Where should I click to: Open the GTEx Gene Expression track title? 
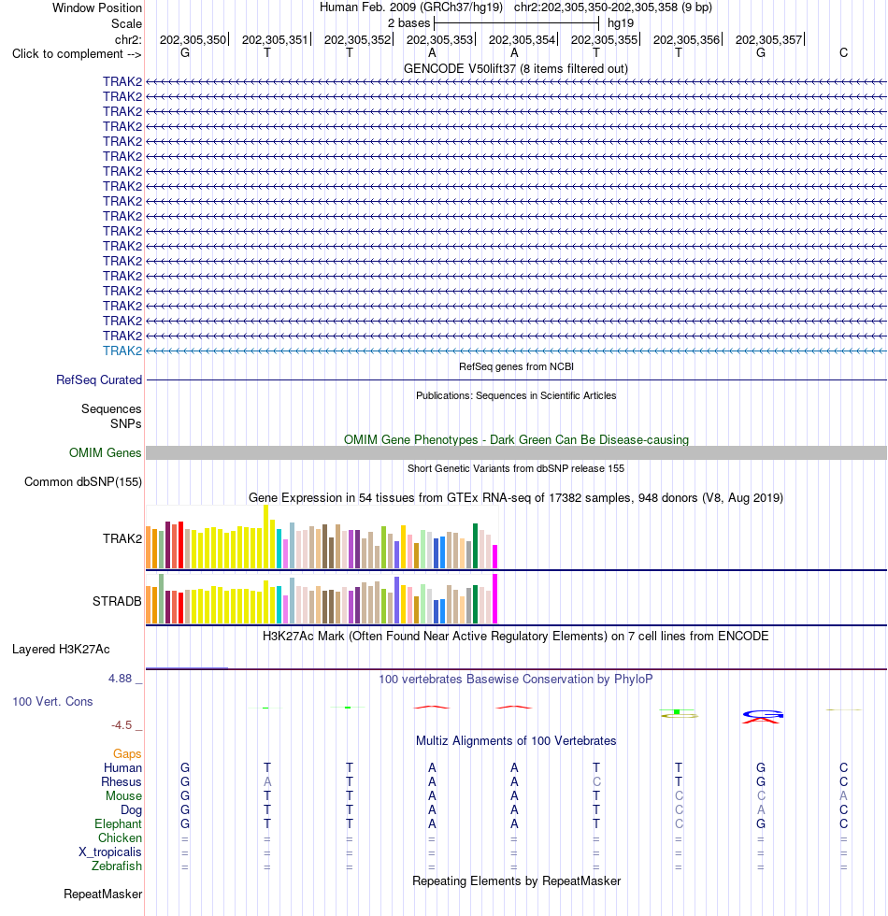point(516,497)
